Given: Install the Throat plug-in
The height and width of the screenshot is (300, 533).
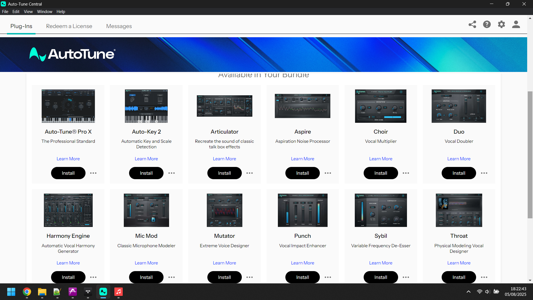Looking at the screenshot, I should tap(459, 277).
